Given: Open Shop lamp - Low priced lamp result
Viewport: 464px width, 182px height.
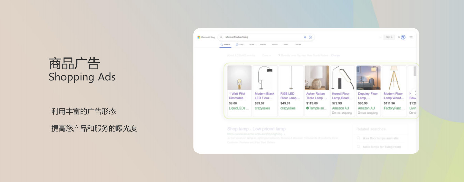Looking at the screenshot, I should [256, 129].
